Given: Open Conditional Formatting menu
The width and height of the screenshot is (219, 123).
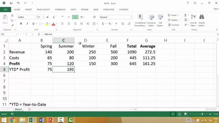Looking at the screenshot, I should tap(140, 20).
